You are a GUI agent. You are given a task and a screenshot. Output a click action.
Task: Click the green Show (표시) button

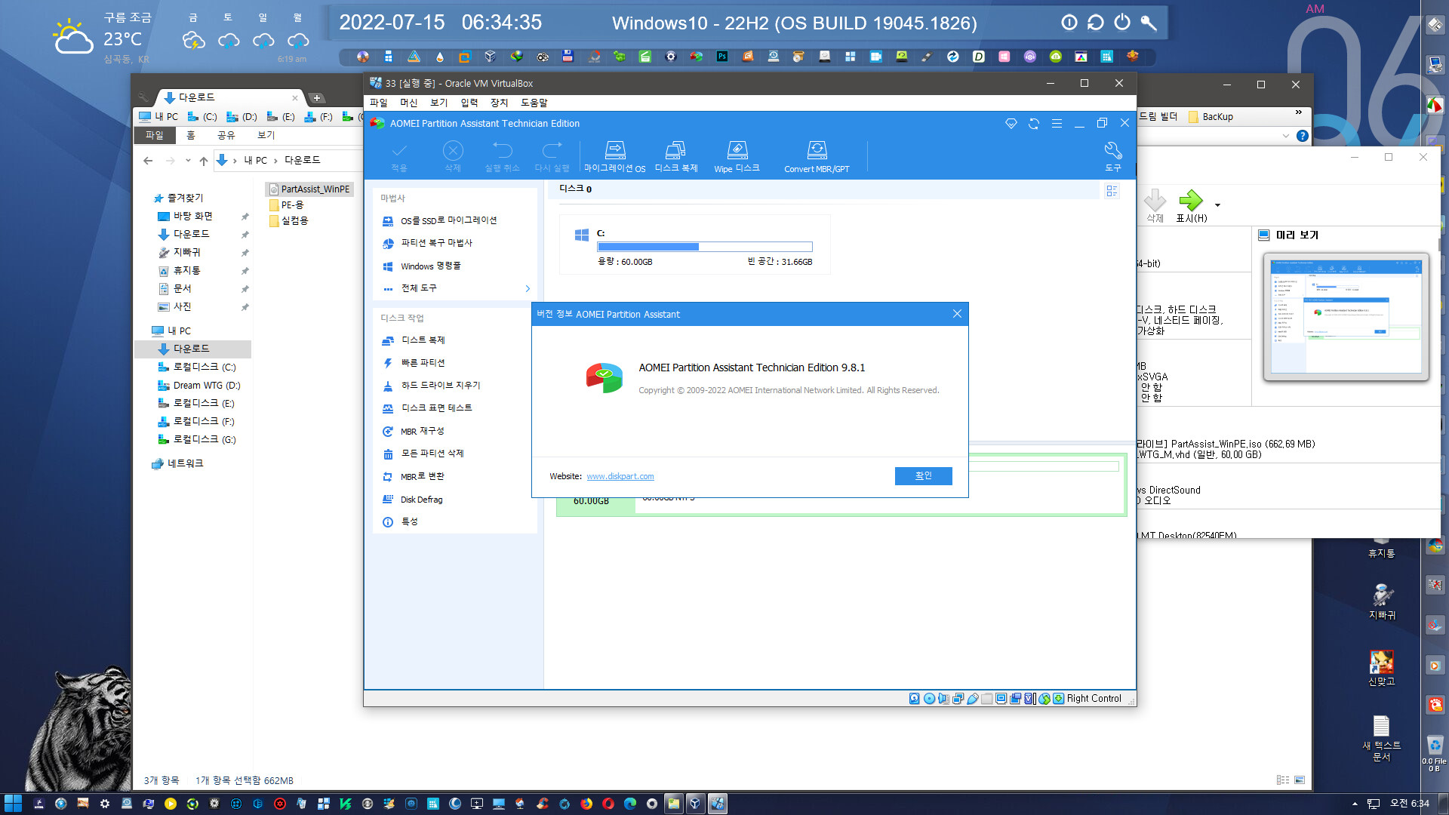[x=1192, y=206]
